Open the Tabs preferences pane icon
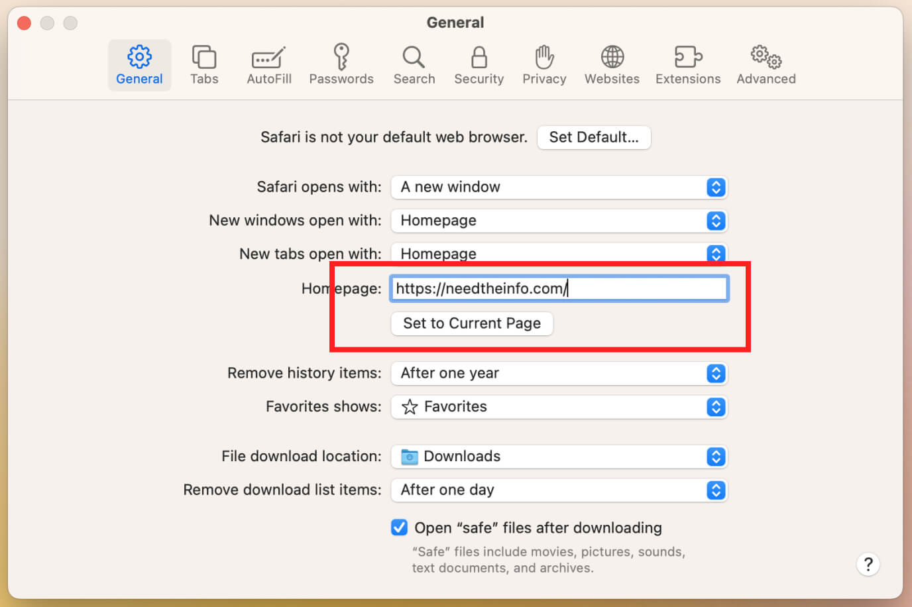 click(x=203, y=58)
